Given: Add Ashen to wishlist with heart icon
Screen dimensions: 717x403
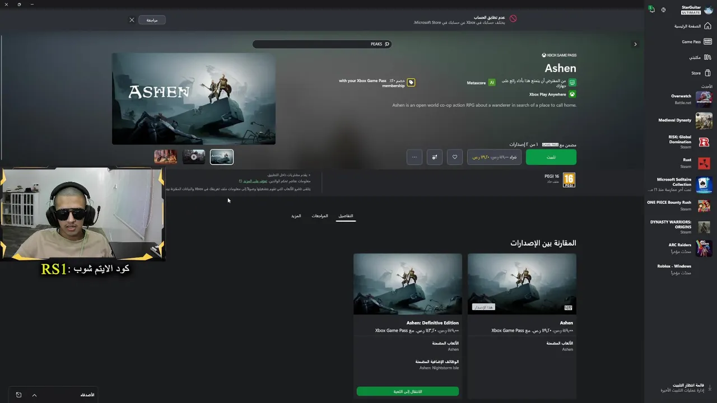Looking at the screenshot, I should point(455,157).
